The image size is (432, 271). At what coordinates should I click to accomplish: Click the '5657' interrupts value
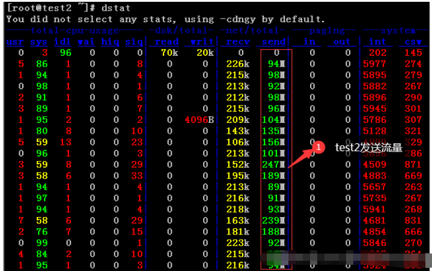[374, 187]
